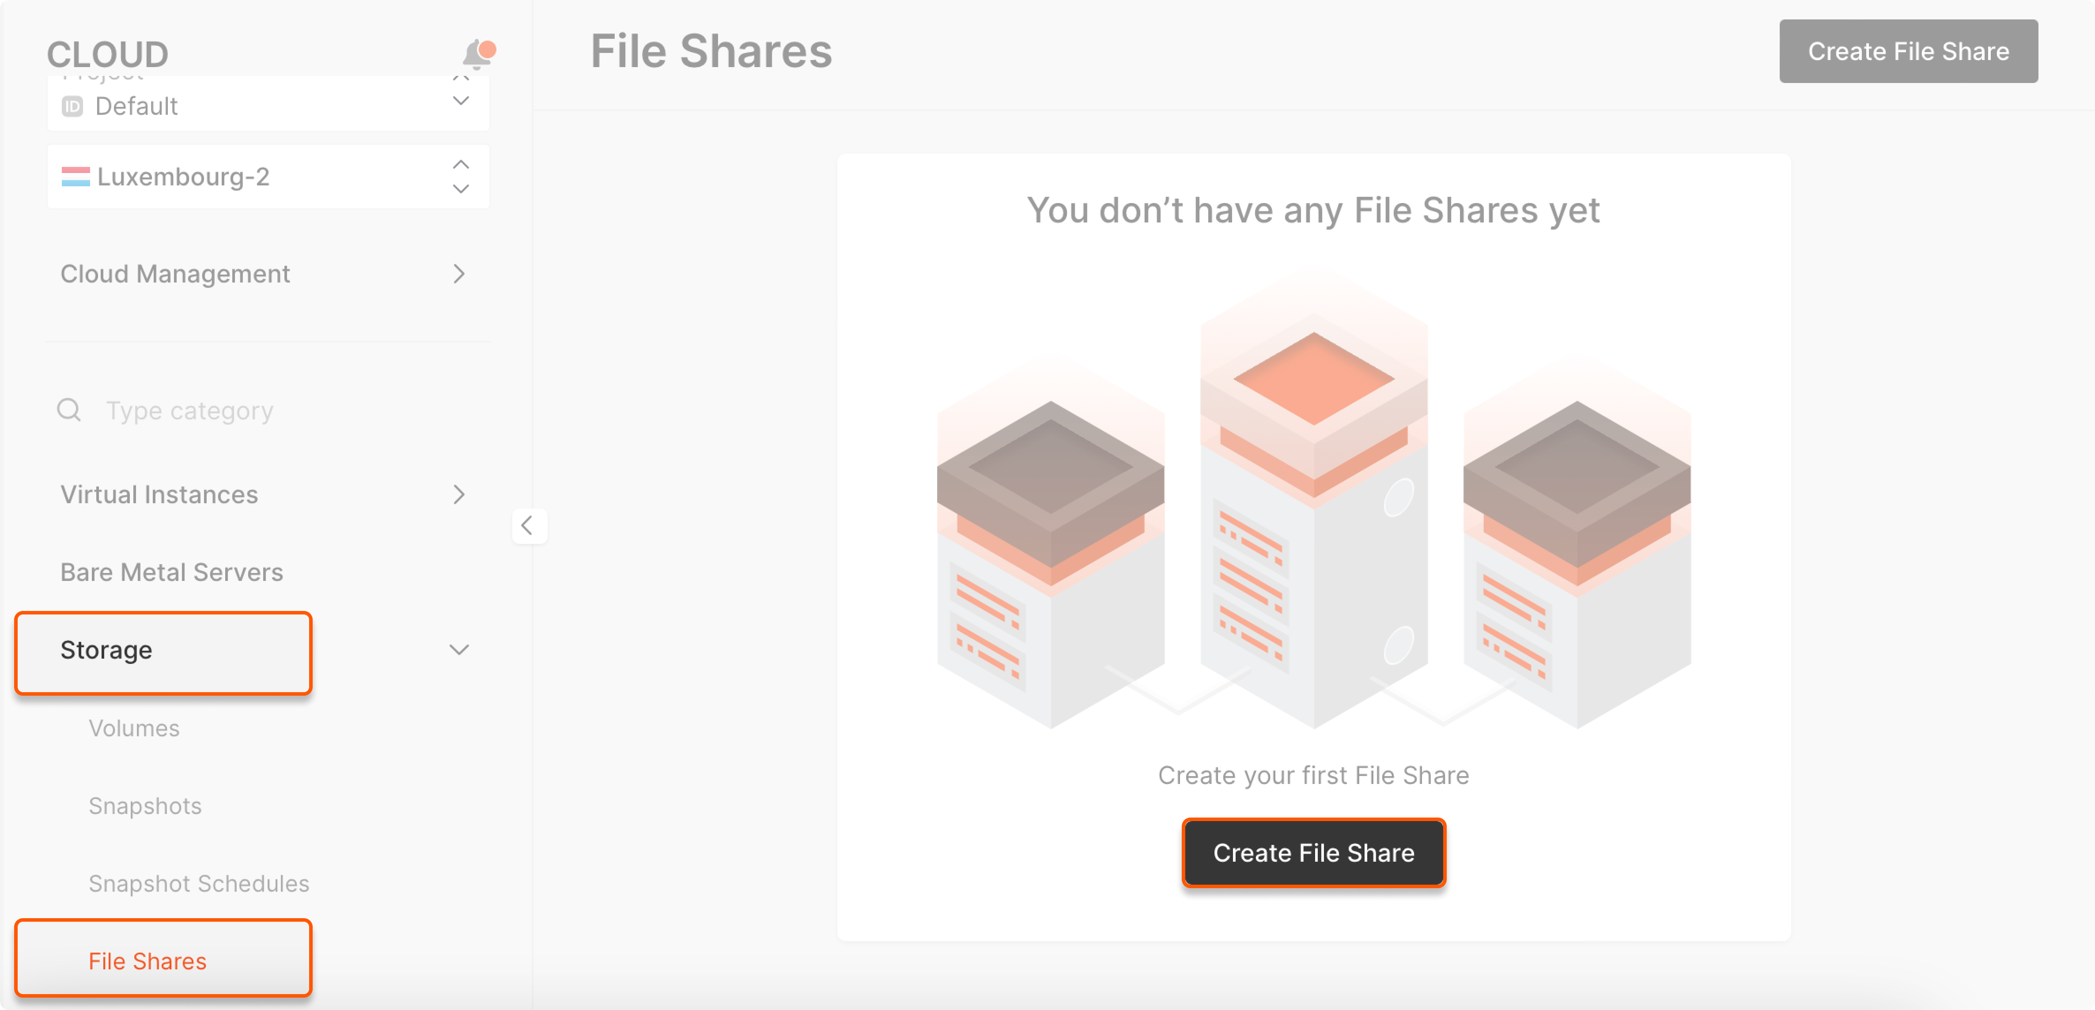Open the Snapshots page
This screenshot has width=2095, height=1010.
tap(145, 806)
